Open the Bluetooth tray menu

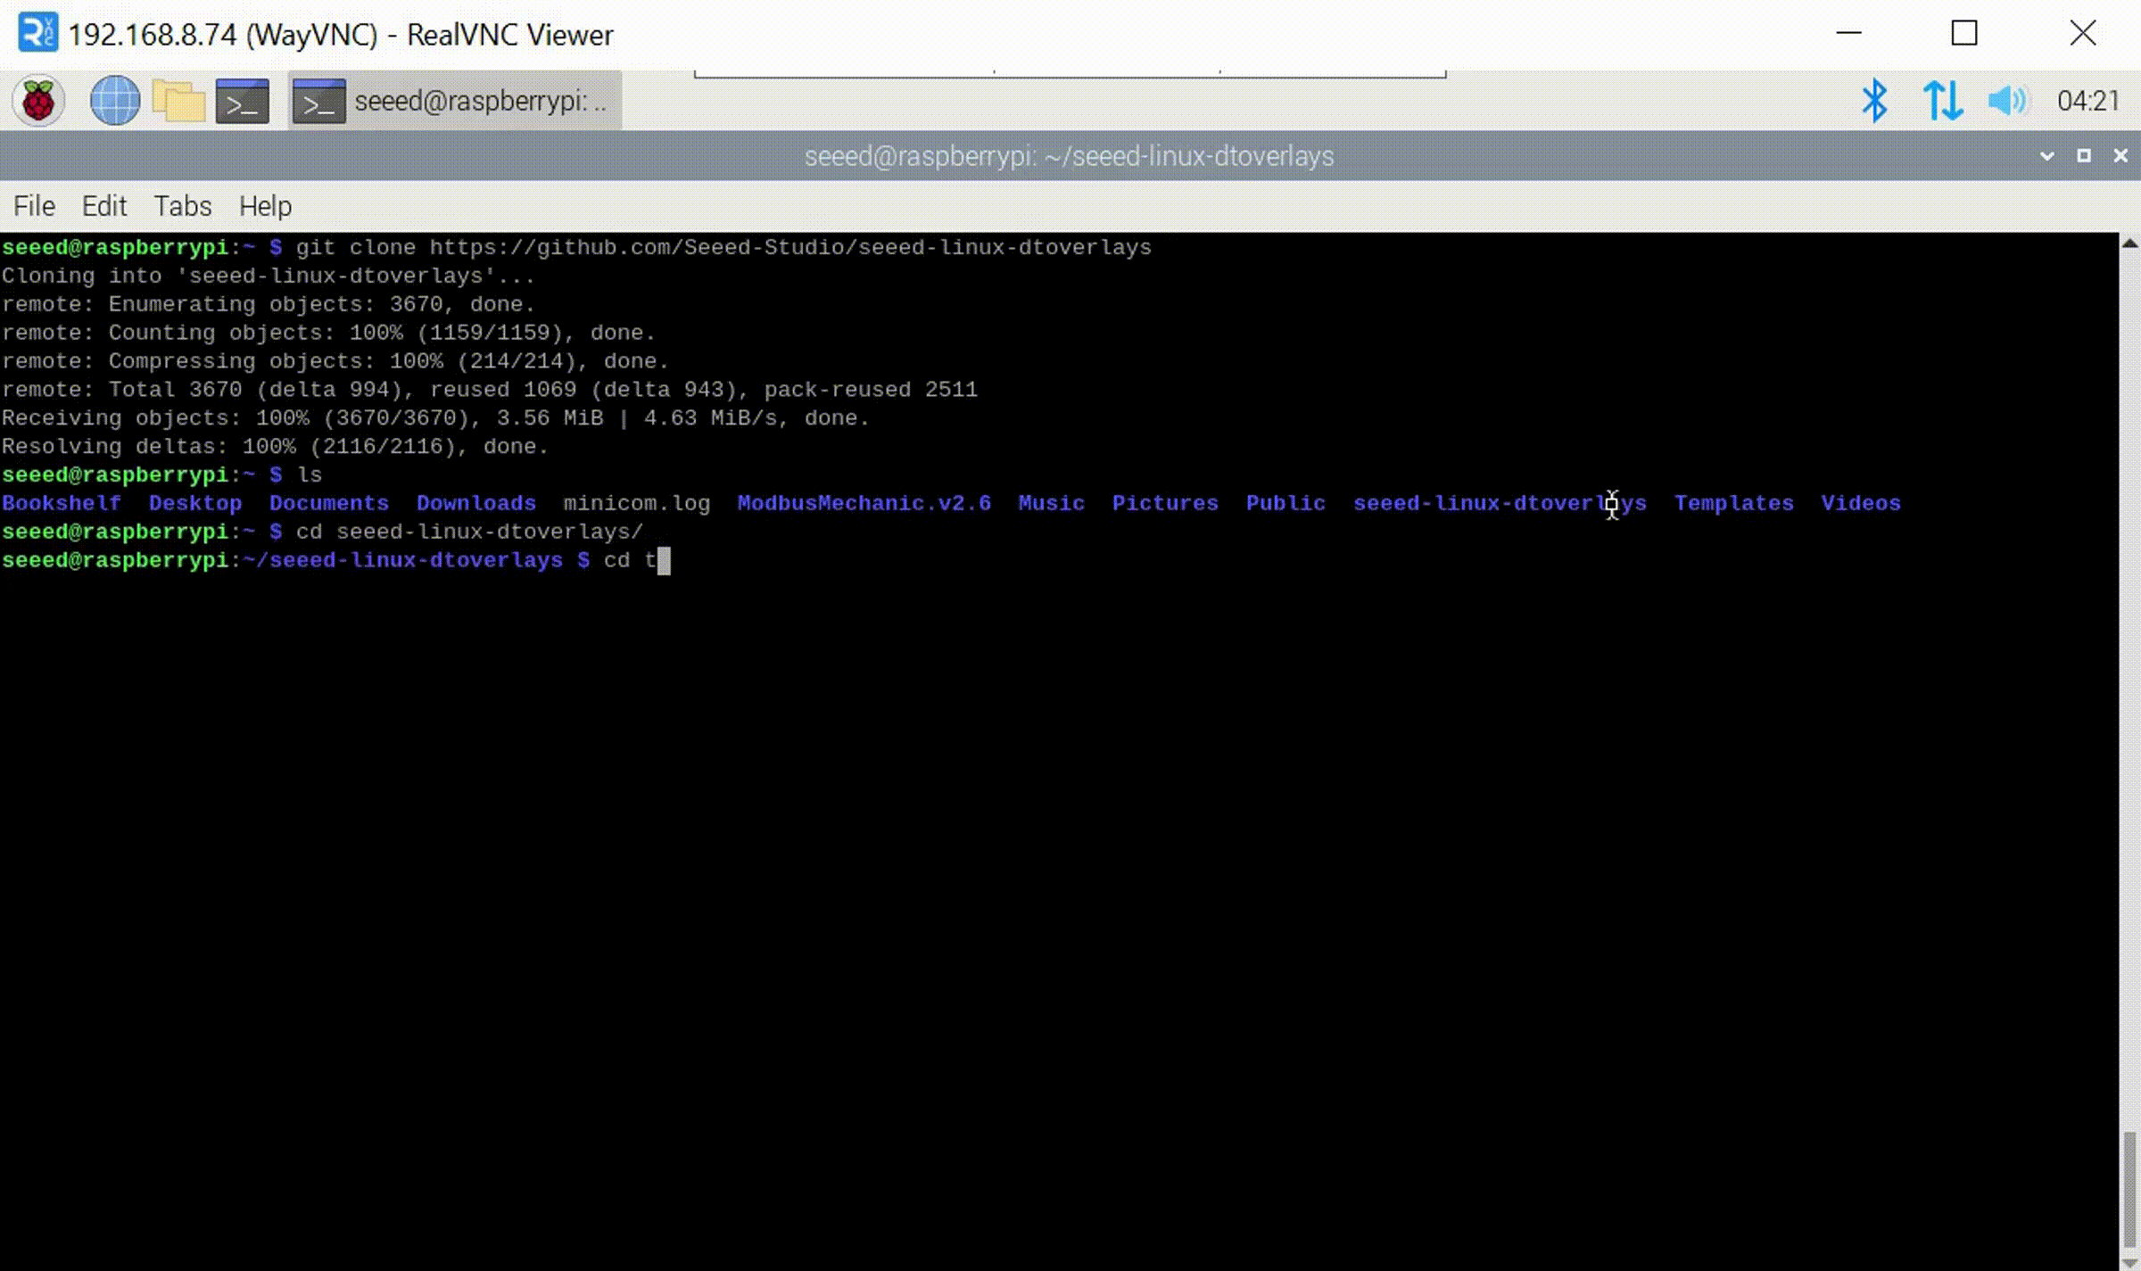tap(1874, 101)
